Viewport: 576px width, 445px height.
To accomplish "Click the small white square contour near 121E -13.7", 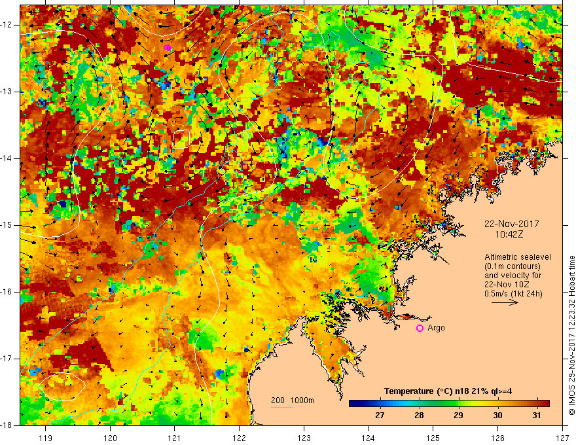I will (181, 139).
